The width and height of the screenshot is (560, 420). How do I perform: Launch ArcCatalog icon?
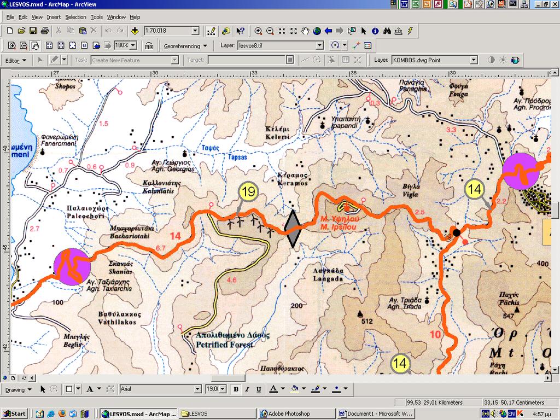pyautogui.click(x=226, y=31)
